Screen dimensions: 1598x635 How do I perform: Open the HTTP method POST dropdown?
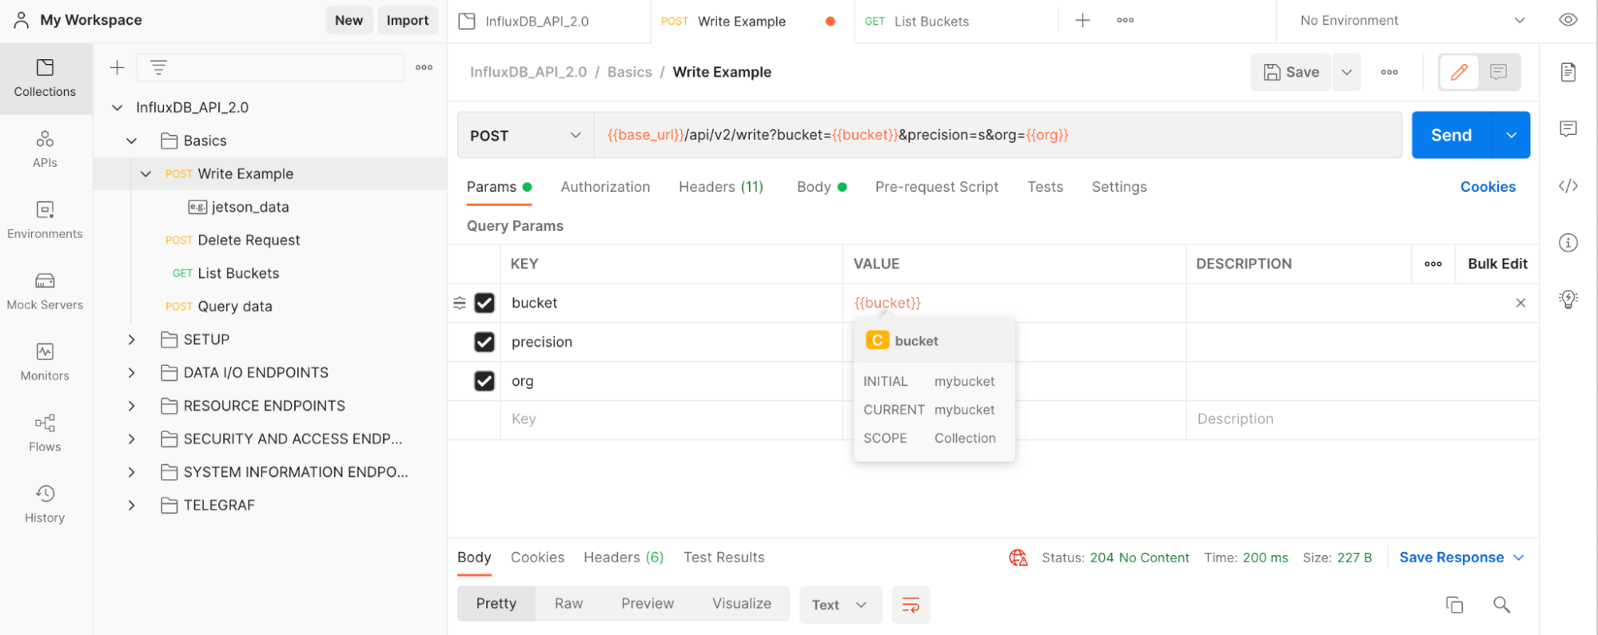click(x=525, y=135)
